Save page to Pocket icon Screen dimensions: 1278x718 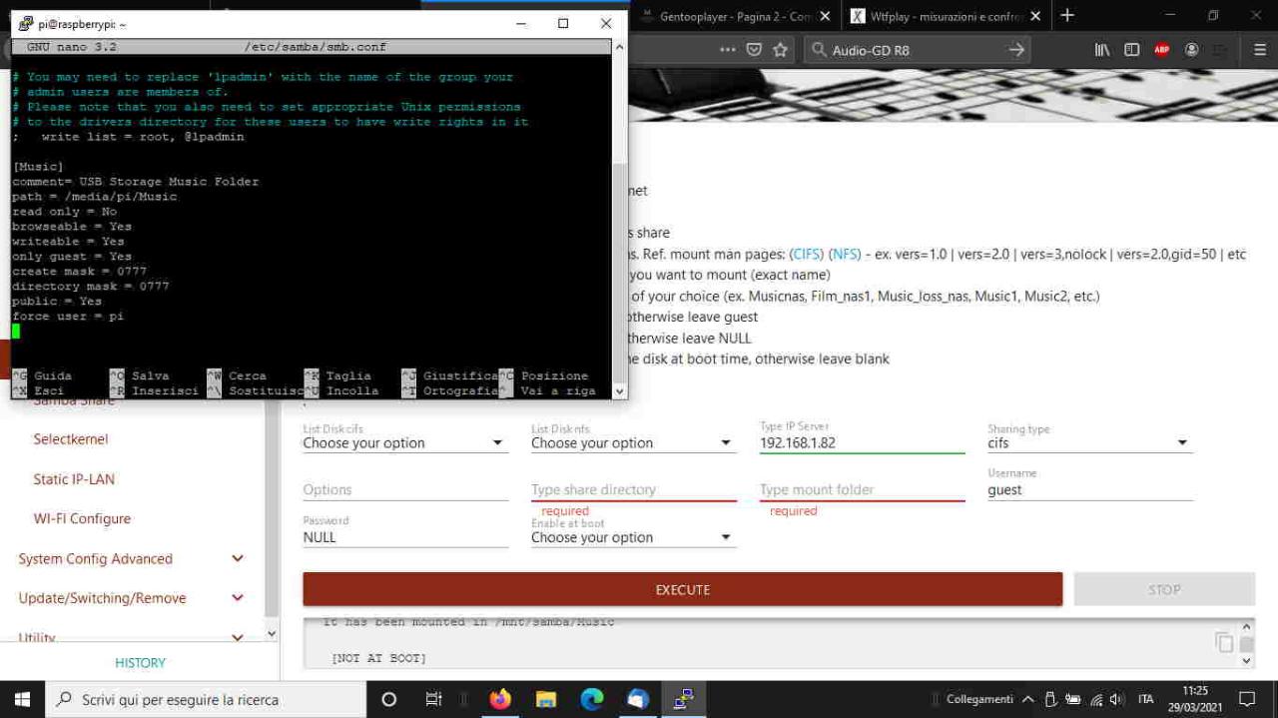(755, 49)
